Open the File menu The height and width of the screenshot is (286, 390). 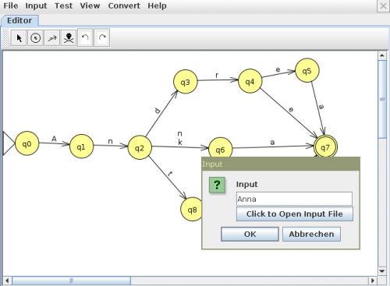pos(11,5)
